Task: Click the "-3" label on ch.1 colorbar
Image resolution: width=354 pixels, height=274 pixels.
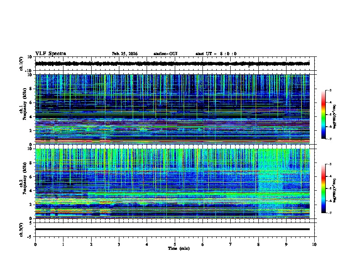Action: click(329, 90)
